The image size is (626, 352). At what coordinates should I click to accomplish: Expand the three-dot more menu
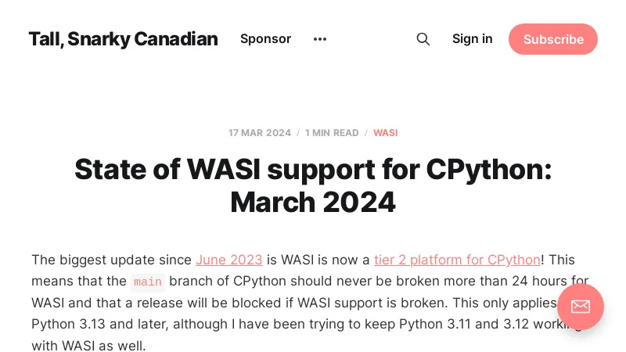(x=319, y=39)
